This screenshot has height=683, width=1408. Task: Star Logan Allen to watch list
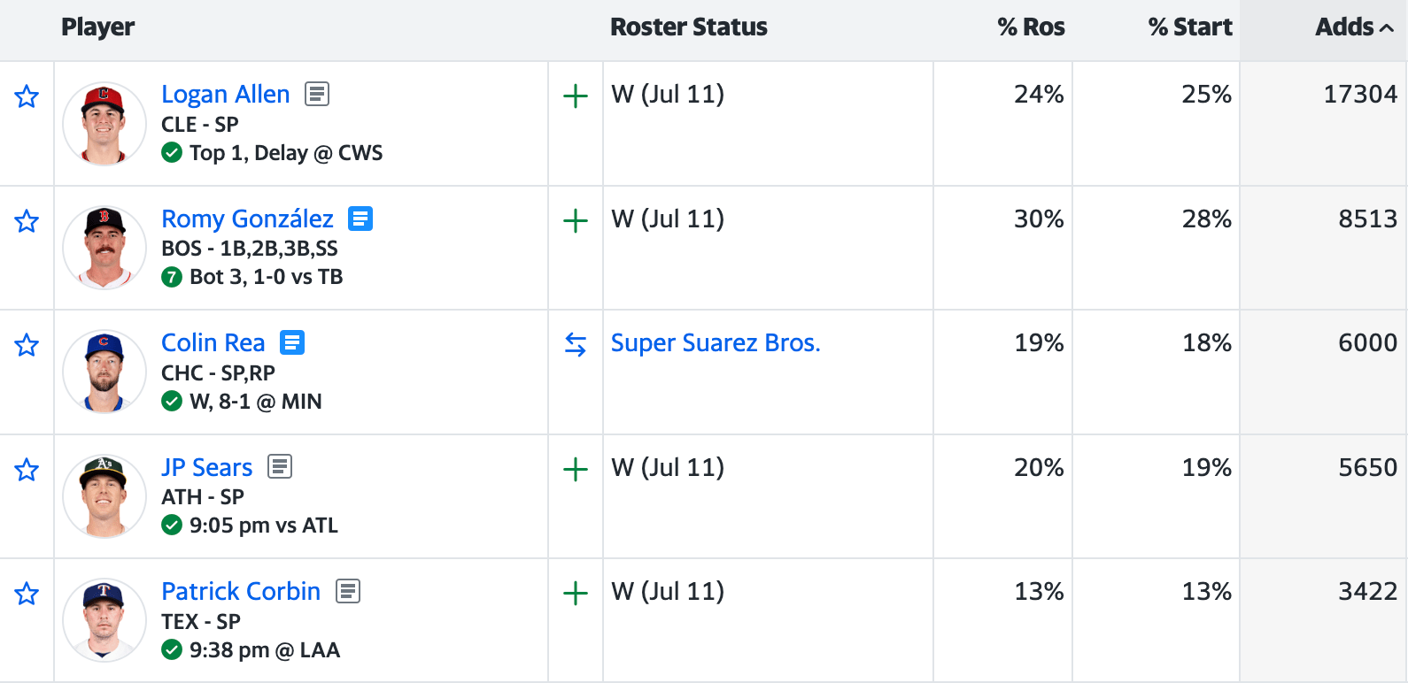point(27,96)
